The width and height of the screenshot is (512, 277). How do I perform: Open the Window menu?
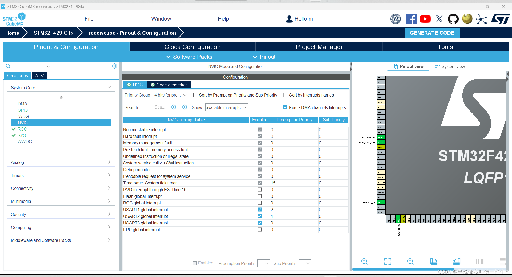pyautogui.click(x=161, y=19)
